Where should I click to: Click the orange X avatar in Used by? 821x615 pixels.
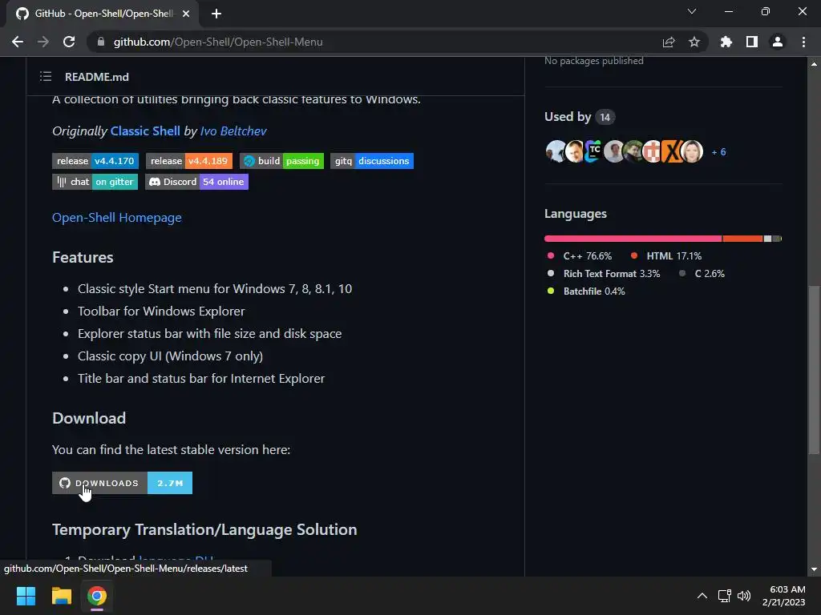click(673, 151)
